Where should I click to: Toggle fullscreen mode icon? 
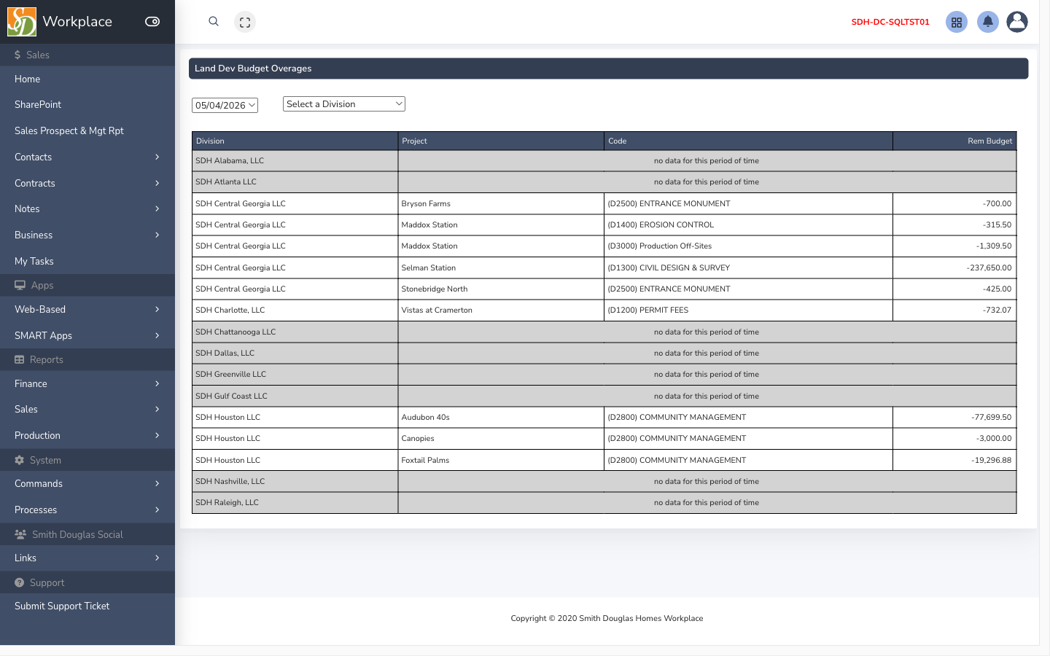tap(245, 22)
